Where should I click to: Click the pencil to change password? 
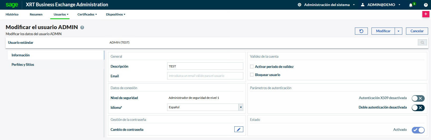click(x=239, y=130)
